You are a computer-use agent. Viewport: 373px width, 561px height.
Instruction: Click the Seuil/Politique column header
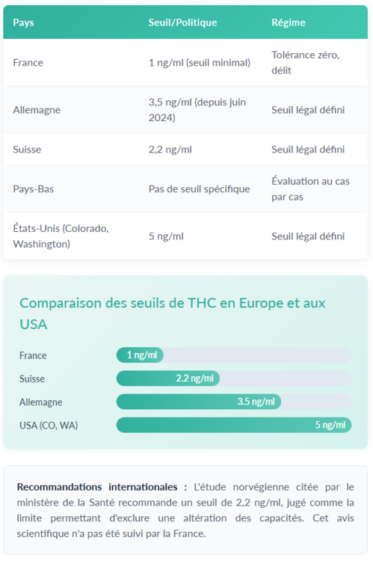(x=182, y=22)
